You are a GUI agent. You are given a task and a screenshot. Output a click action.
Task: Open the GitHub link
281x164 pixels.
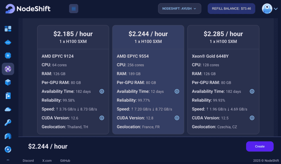[x=65, y=161]
